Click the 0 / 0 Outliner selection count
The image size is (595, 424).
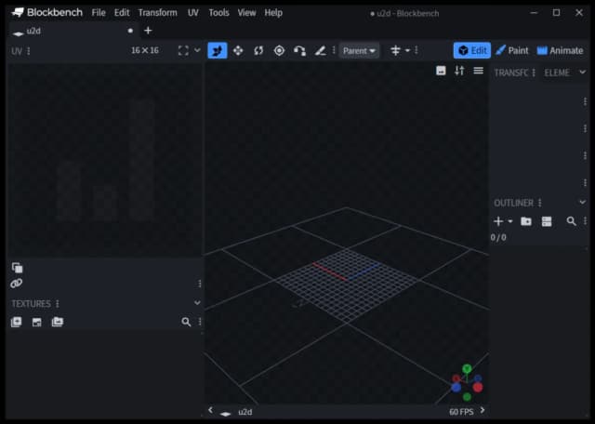click(498, 238)
